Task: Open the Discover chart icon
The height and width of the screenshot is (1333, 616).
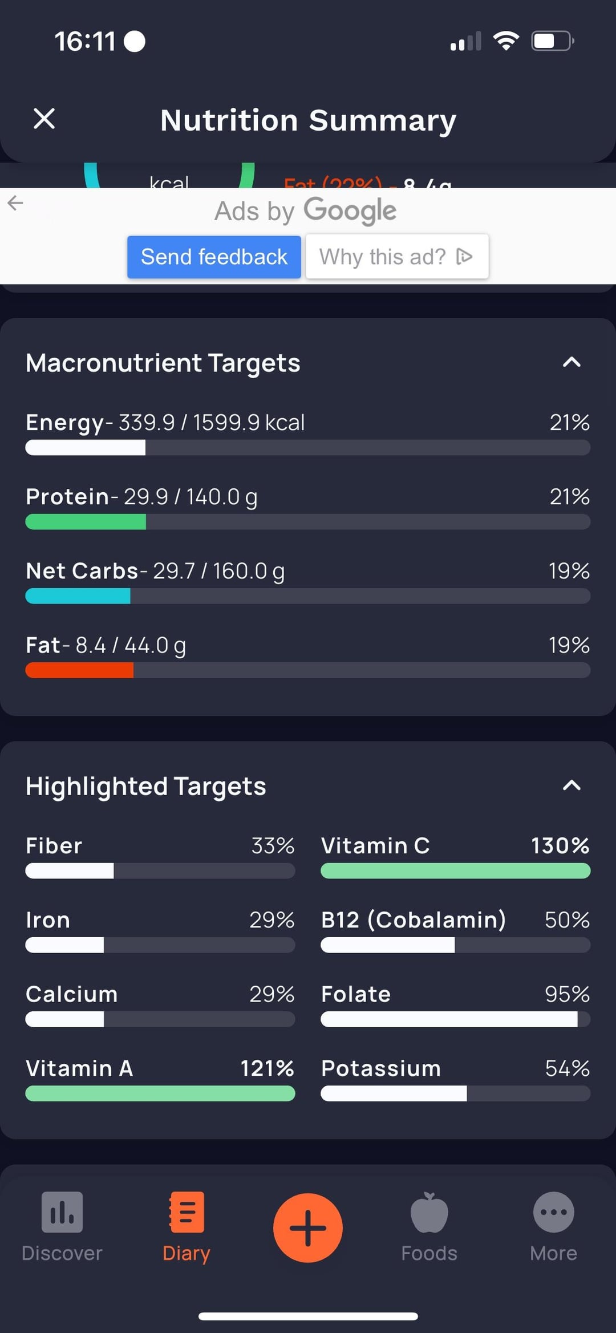Action: point(62,1212)
